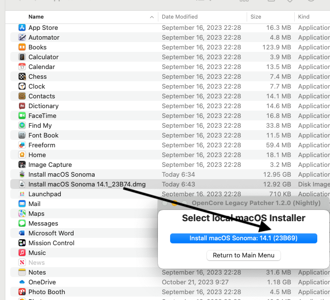Viewport: 330px width, 300px height.
Task: Click the '123.9 MB' size for Books
Action: coord(277,47)
